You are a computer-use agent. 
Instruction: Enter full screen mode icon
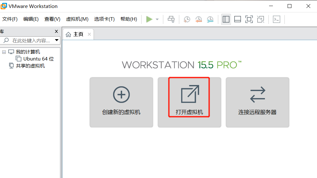pos(249,19)
